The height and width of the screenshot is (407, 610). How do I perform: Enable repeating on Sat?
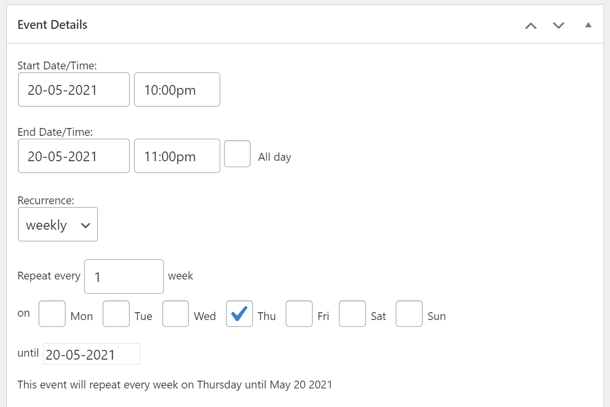pyautogui.click(x=352, y=313)
